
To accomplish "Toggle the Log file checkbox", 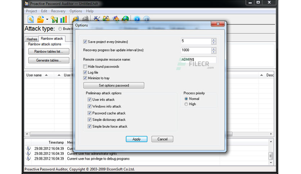I will [x=85, y=72].
